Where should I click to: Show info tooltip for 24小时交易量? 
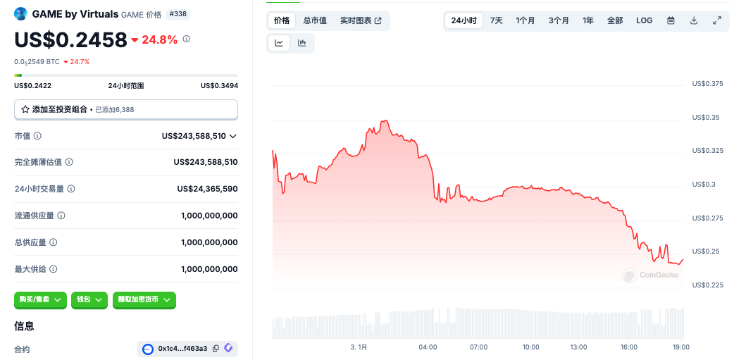point(71,189)
